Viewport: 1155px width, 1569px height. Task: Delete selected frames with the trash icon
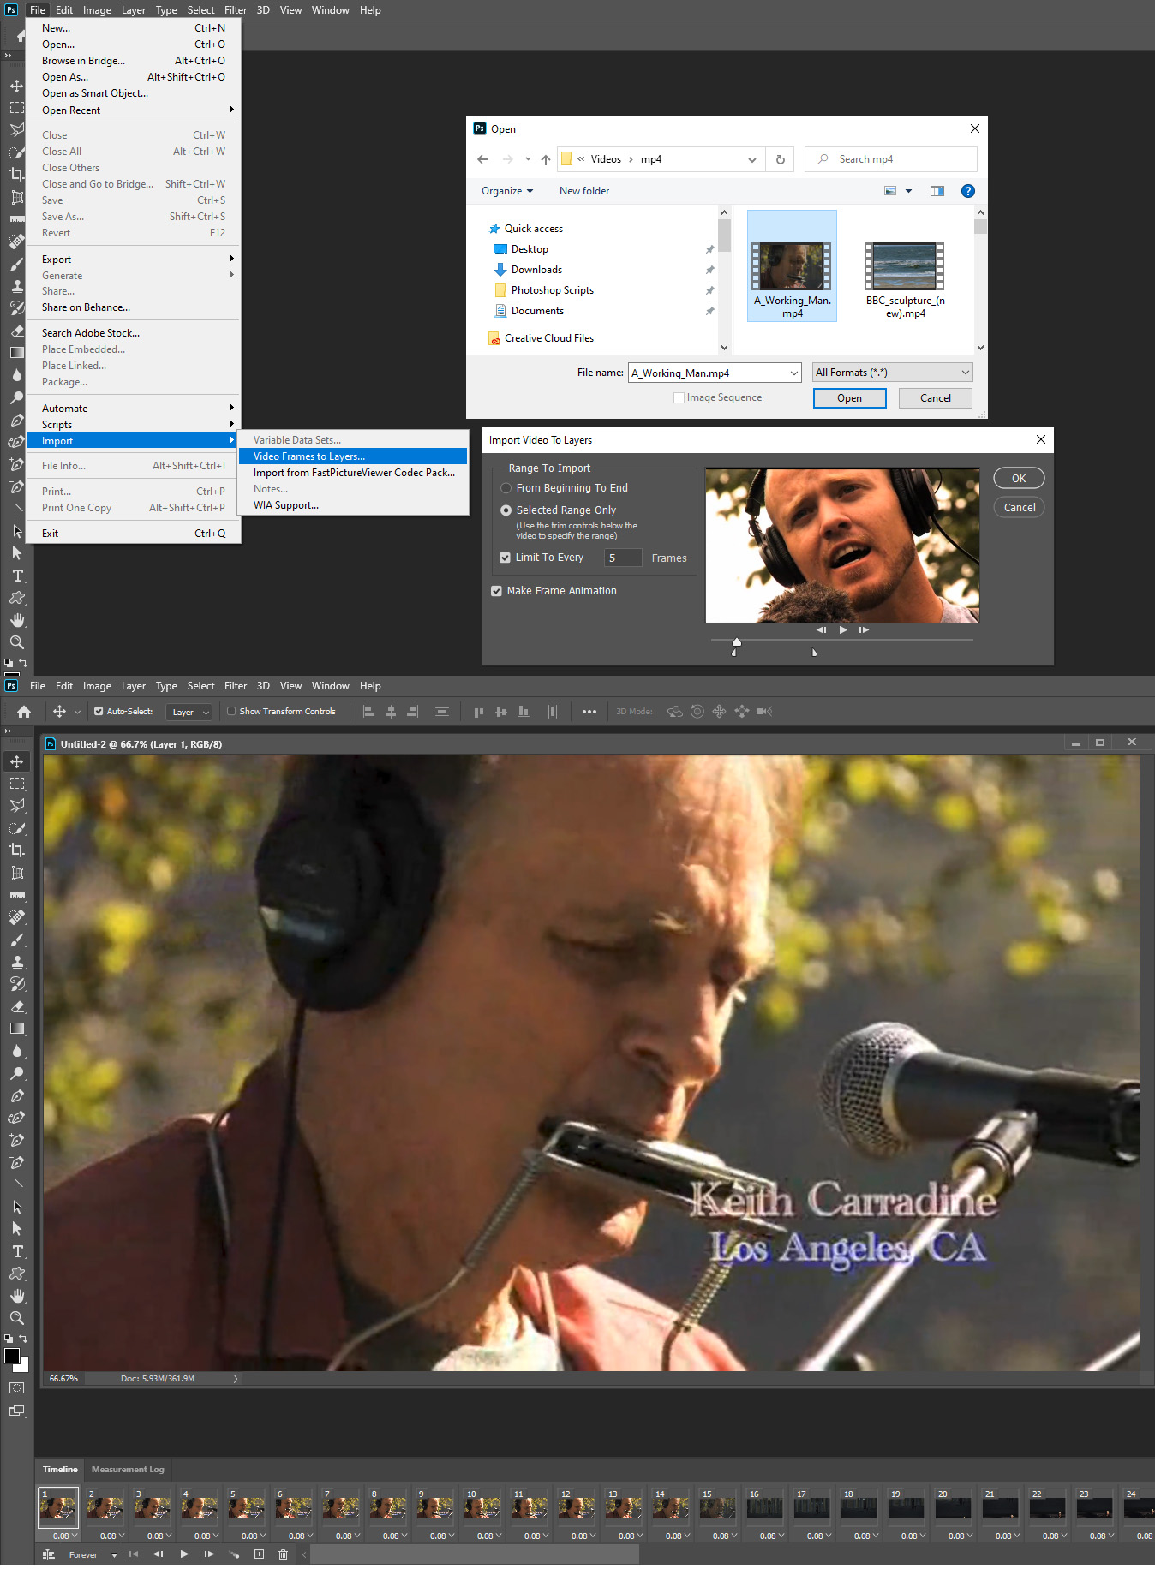(283, 1554)
